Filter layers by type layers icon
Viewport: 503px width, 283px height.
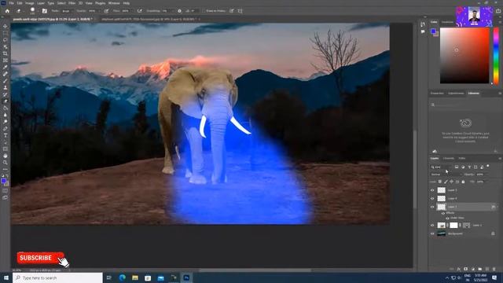click(x=469, y=167)
